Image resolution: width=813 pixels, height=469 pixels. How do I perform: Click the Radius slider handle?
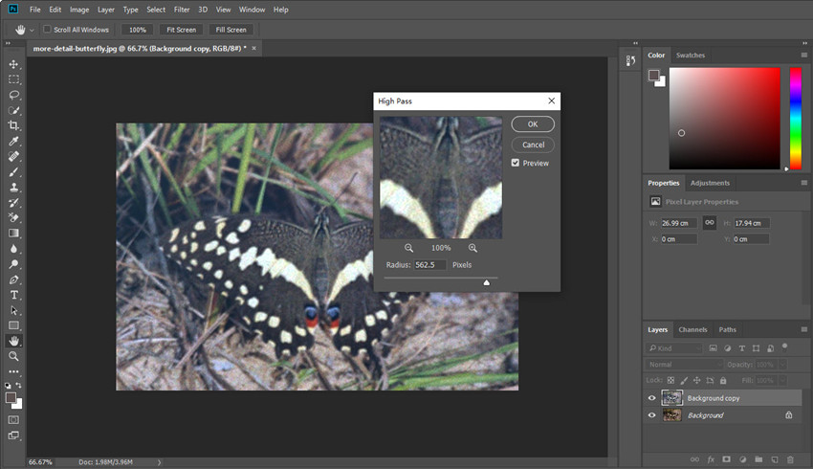[486, 282]
